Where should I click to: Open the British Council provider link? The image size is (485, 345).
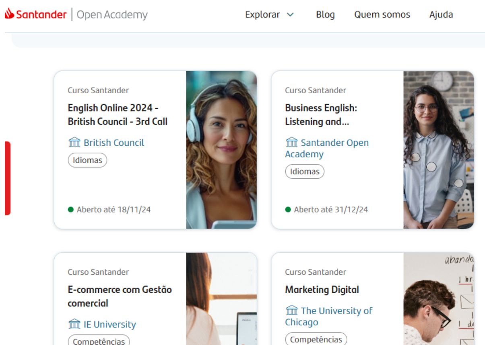114,143
